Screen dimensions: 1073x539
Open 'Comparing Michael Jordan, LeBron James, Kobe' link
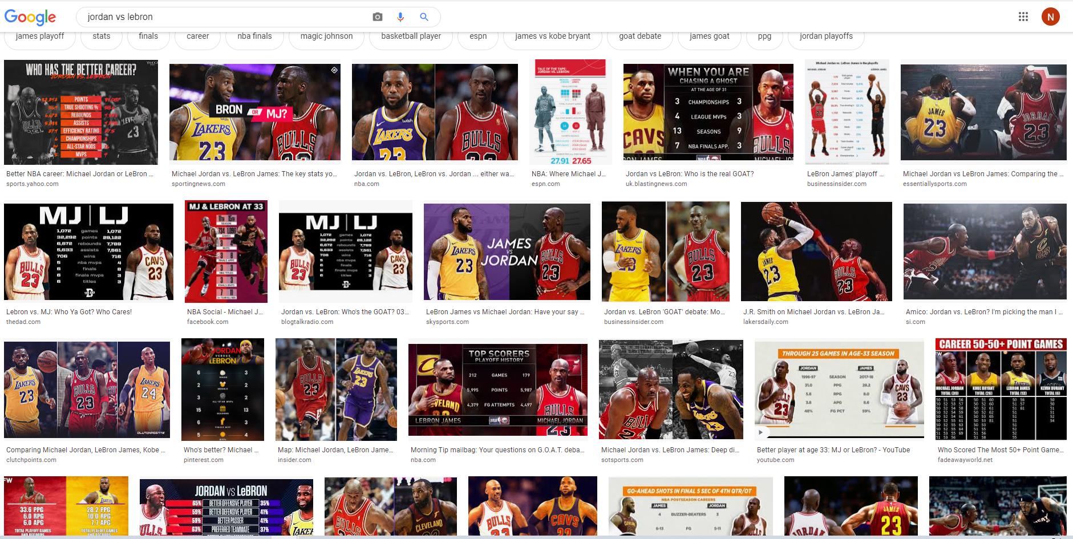pyautogui.click(x=86, y=450)
